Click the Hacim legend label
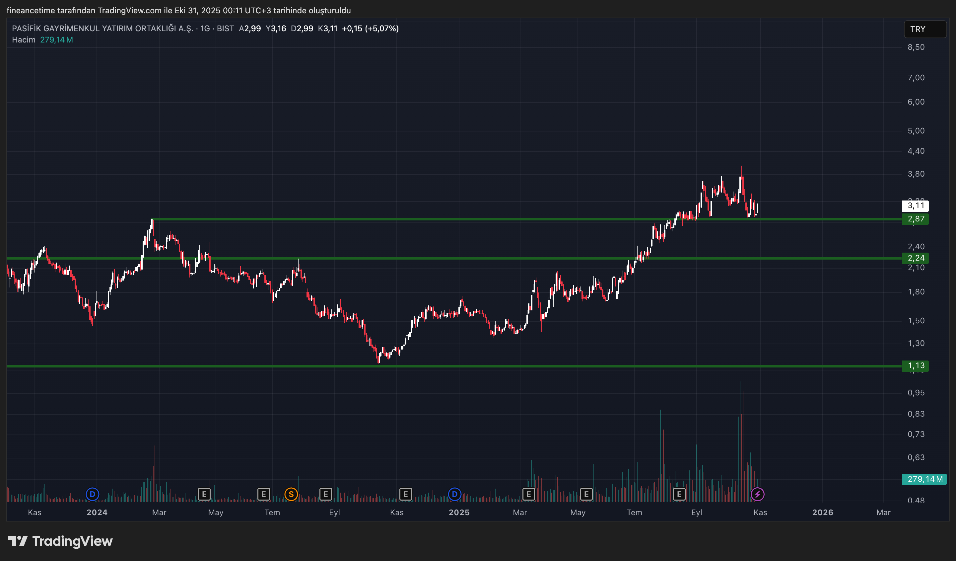The image size is (956, 561). (24, 40)
